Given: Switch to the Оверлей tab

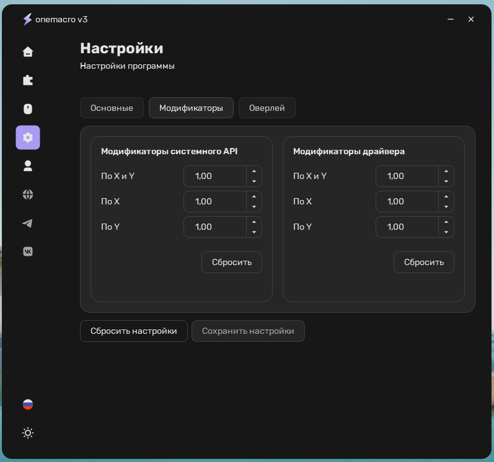Looking at the screenshot, I should 267,108.
